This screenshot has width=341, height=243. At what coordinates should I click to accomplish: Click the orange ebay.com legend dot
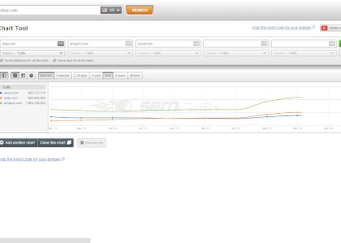(x=1, y=98)
